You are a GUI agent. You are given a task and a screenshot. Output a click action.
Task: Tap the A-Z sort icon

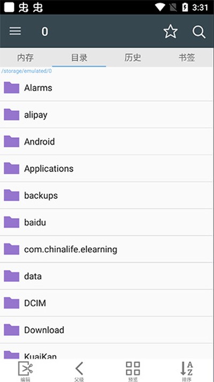coord(187,369)
